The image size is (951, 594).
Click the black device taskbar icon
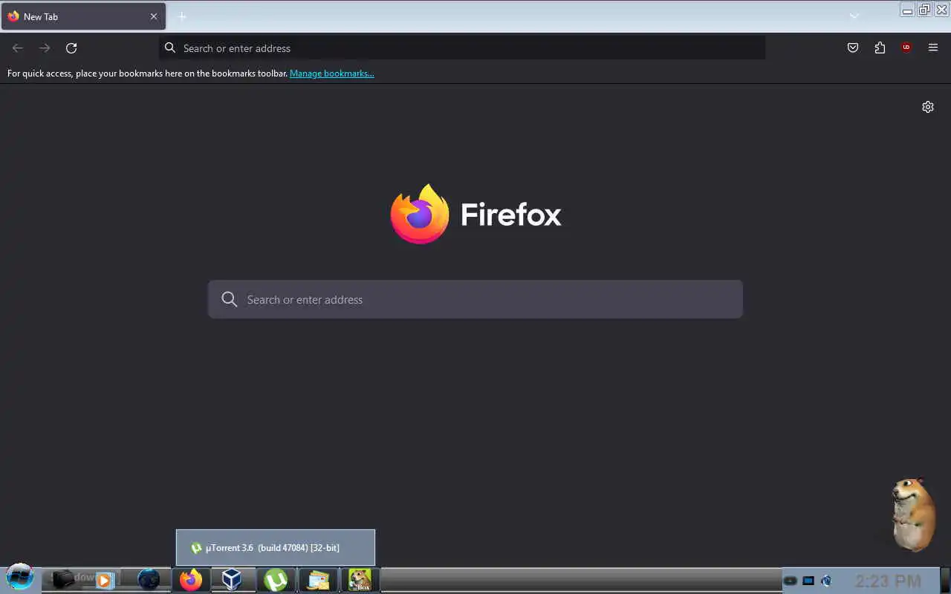(x=62, y=580)
